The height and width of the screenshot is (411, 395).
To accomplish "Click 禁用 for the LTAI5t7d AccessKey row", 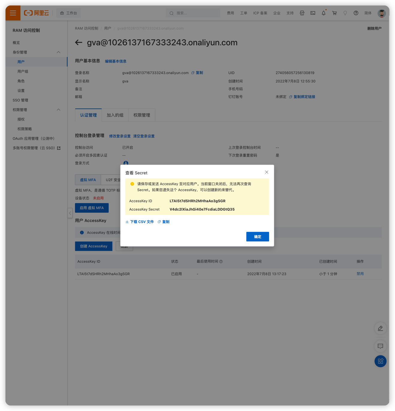I will (x=360, y=274).
